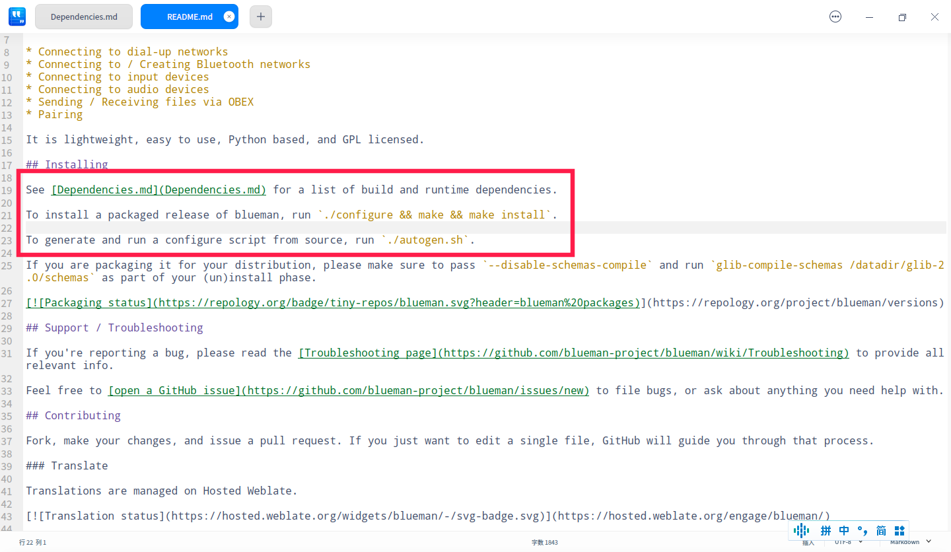
Task: Maximize the editor window
Action: point(902,17)
